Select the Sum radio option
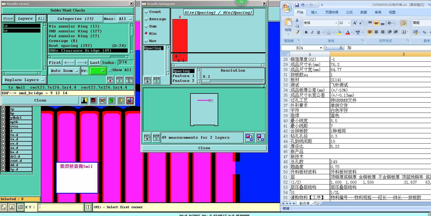Viewport: 431px width, 216px height. point(146,26)
